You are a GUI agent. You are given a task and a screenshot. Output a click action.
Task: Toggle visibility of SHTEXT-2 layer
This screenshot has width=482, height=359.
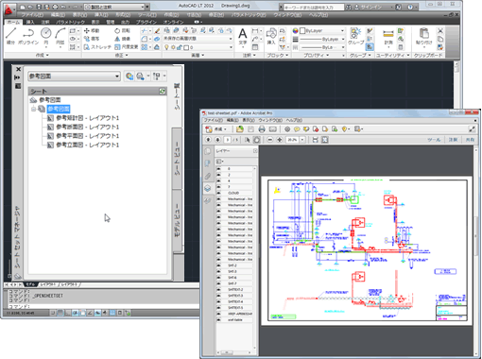point(219,290)
